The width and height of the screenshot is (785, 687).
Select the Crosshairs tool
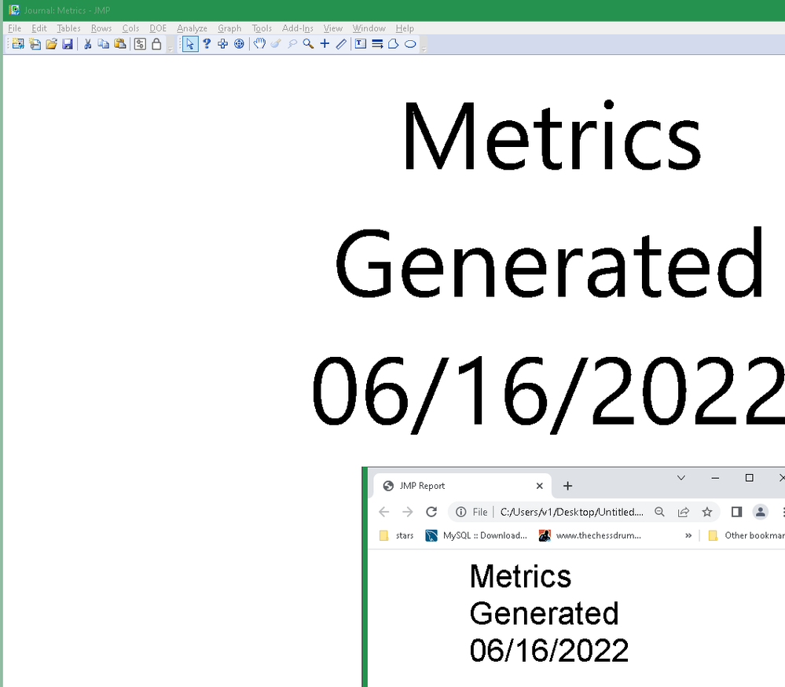325,44
